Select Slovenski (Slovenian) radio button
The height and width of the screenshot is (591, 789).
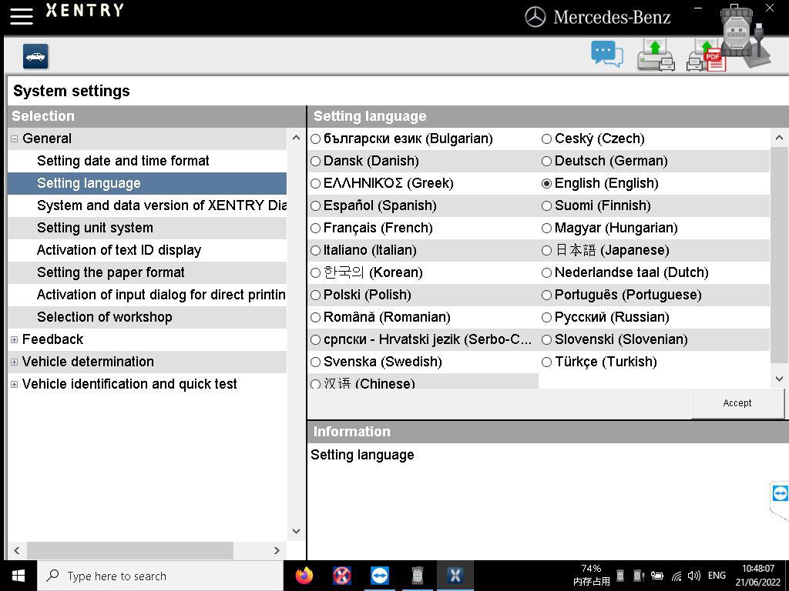pyautogui.click(x=546, y=339)
